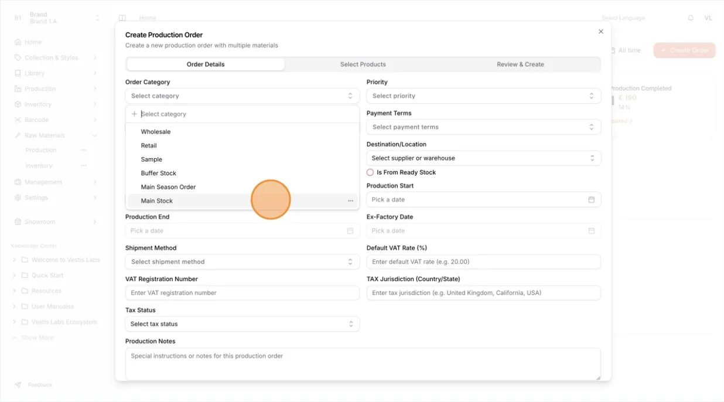Viewport: 724px width, 402px height.
Task: Click the Showroom icon in sidebar
Action: click(x=18, y=222)
